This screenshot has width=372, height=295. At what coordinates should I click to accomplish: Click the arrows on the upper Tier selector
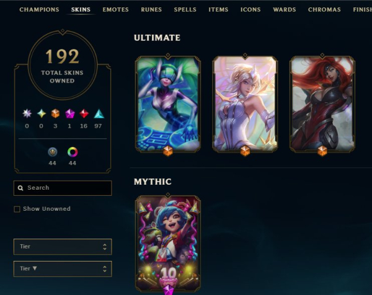[105, 247]
